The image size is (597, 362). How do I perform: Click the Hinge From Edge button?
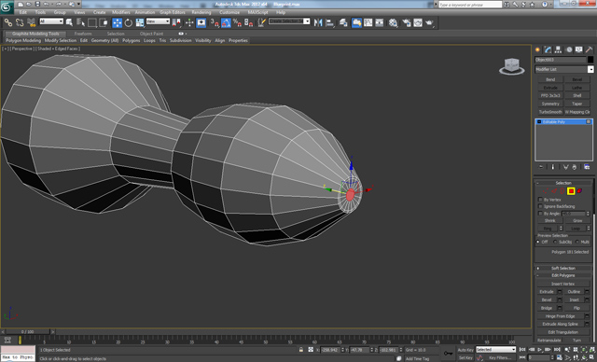560,316
